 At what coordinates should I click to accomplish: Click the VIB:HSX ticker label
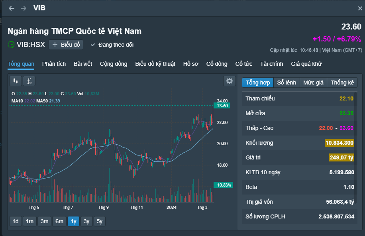click(x=31, y=45)
